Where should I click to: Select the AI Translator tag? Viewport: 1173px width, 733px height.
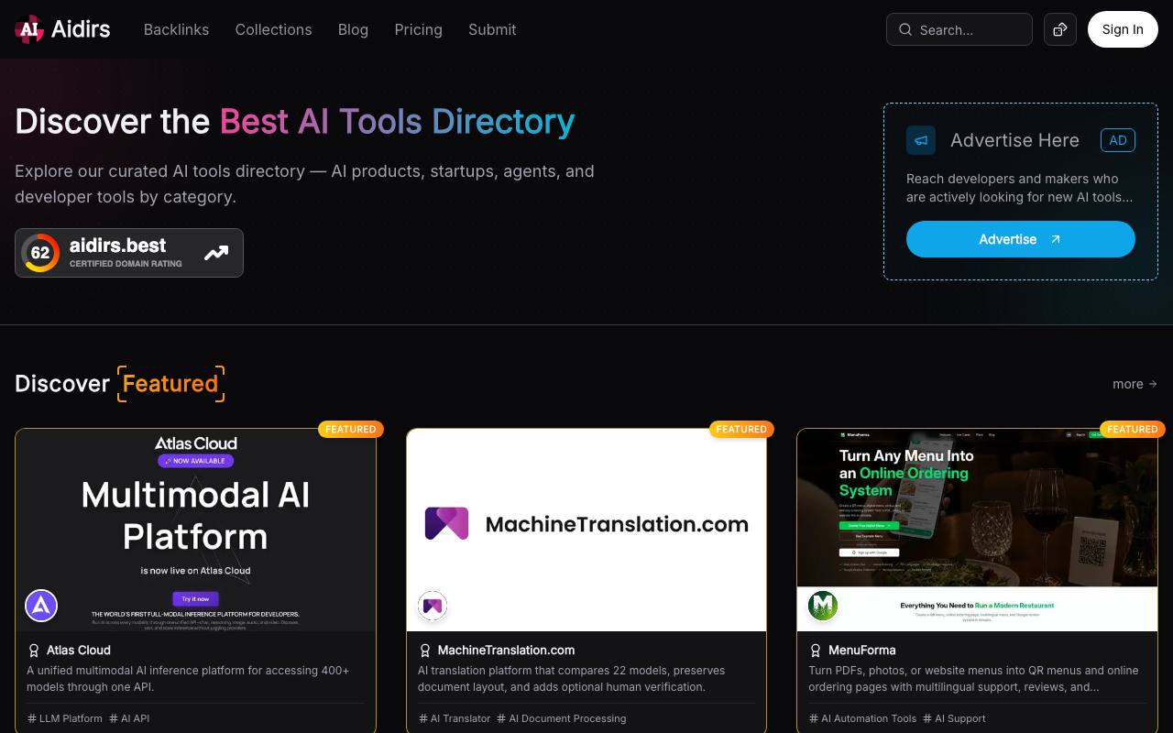(x=455, y=718)
